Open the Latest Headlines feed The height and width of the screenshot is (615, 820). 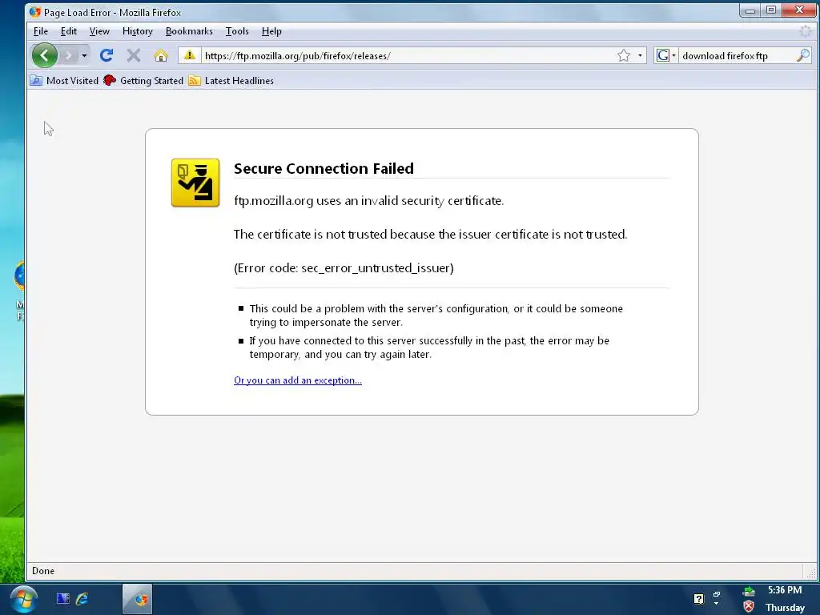[x=231, y=81]
